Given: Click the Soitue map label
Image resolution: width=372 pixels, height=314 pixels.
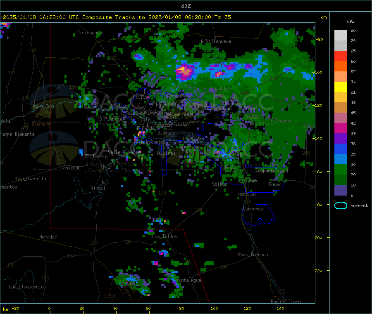Looking at the screenshot, I should pos(219,184).
